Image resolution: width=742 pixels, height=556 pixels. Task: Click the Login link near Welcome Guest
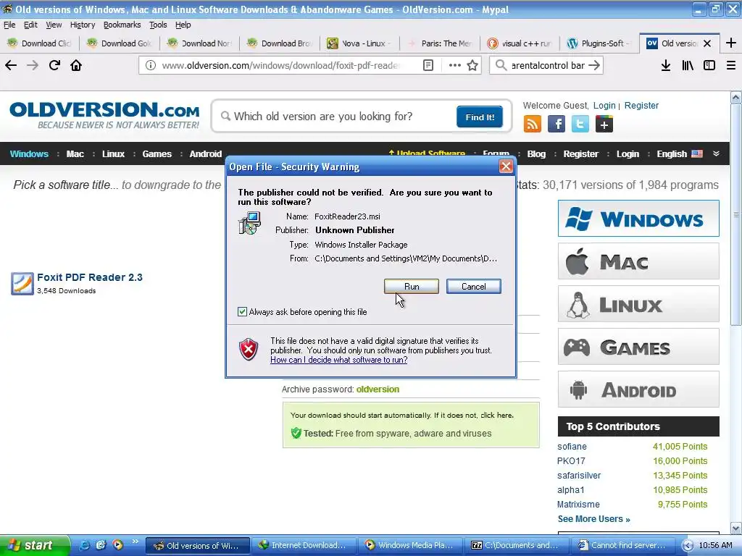(x=604, y=106)
